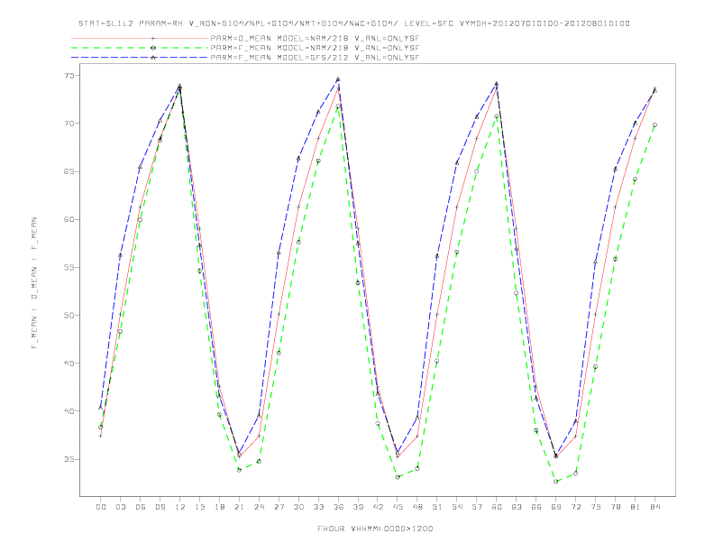Click the y-axis tick label 70
The height and width of the screenshot is (552, 714).
[69, 124]
